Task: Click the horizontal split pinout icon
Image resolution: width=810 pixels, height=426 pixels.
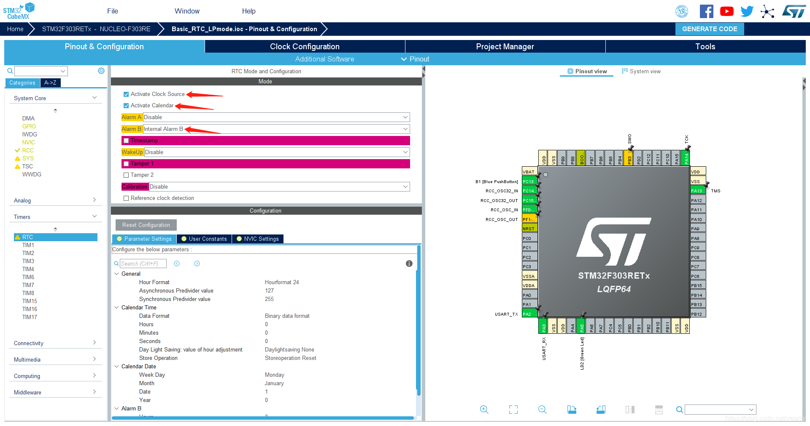Action: 659,410
